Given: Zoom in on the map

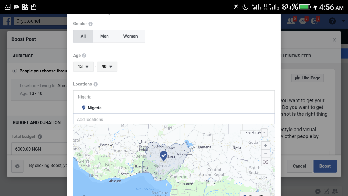Looking at the screenshot, I should (266, 146).
